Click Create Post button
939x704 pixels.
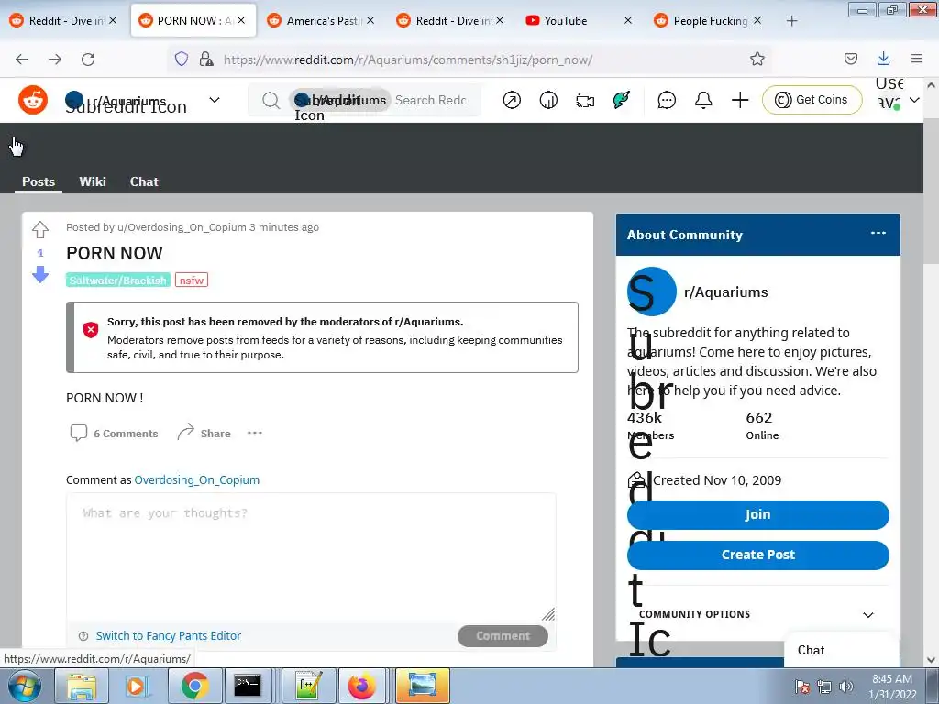click(757, 555)
